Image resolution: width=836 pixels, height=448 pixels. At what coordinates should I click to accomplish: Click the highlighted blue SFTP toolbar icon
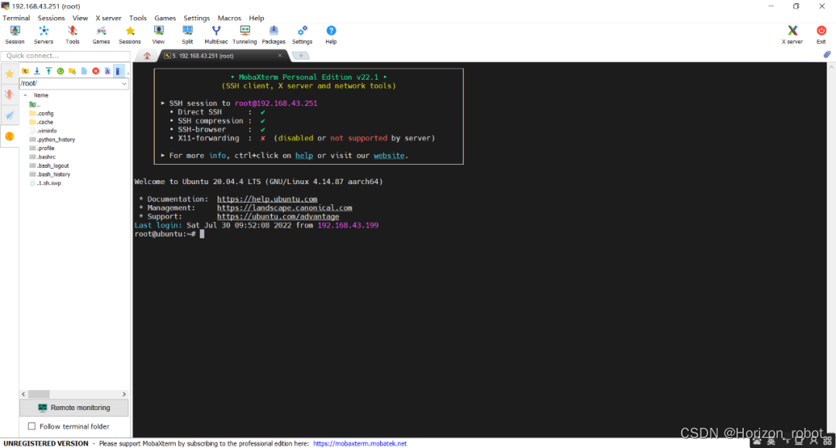tap(119, 71)
